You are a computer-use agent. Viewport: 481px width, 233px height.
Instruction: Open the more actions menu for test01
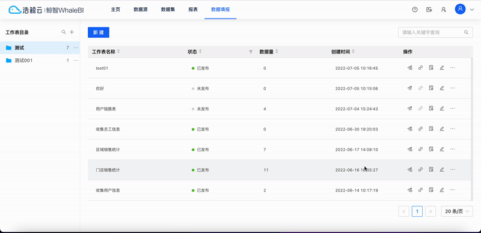tap(452, 68)
